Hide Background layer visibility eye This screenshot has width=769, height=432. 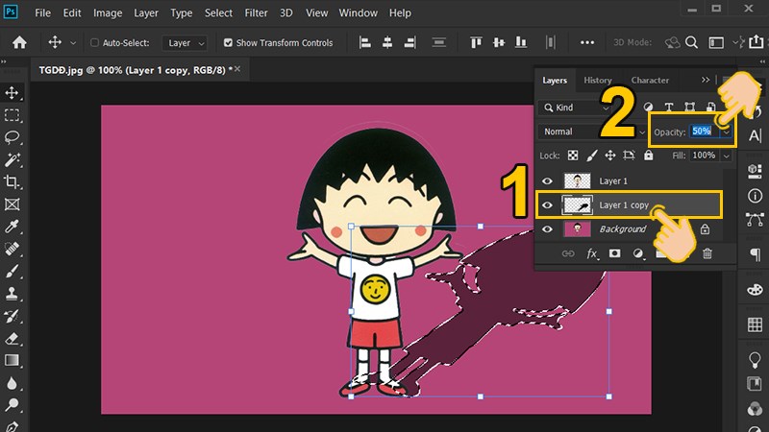pyautogui.click(x=547, y=229)
